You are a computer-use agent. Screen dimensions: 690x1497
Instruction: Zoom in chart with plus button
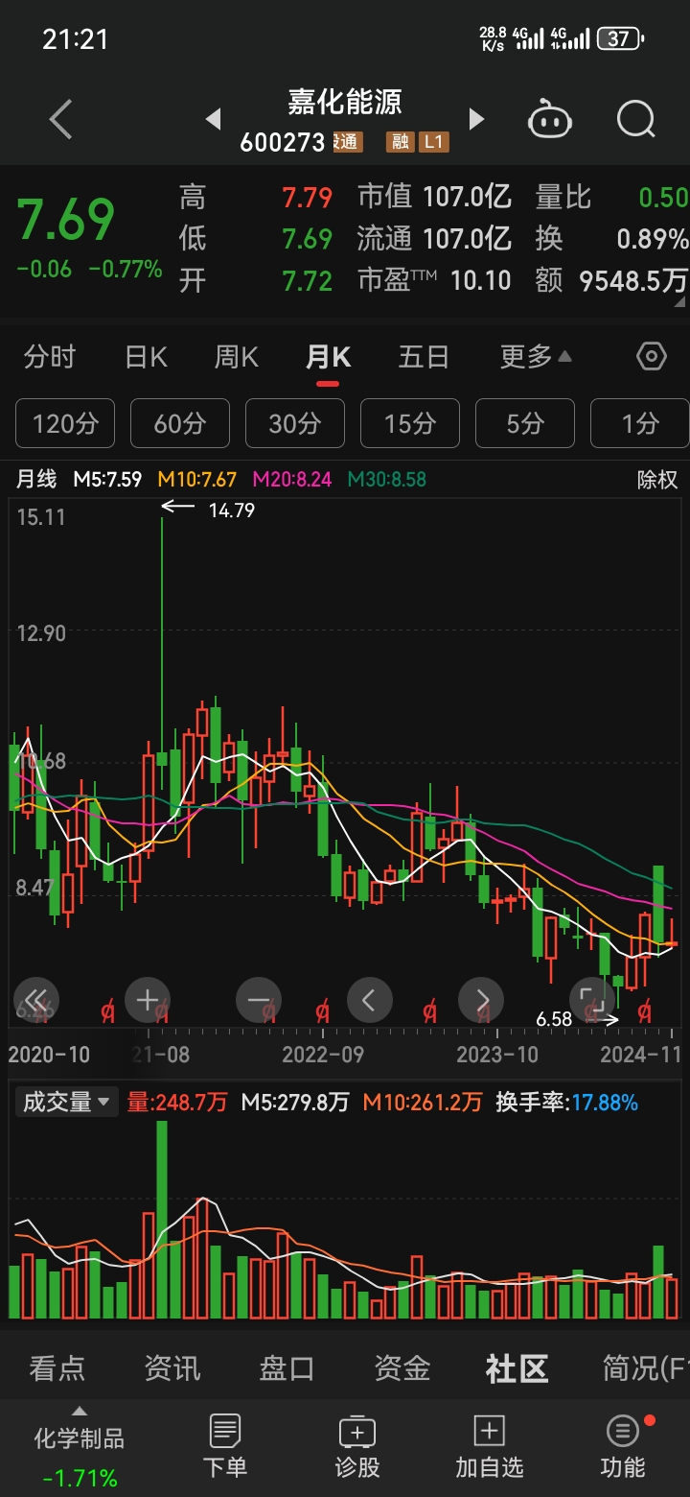147,1000
